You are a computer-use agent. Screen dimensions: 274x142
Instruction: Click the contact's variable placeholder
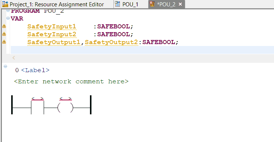(x=37, y=99)
